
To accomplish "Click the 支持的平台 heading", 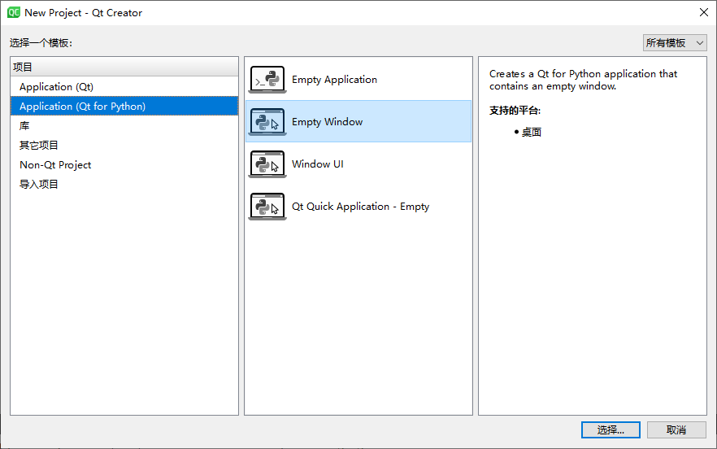I will point(515,111).
